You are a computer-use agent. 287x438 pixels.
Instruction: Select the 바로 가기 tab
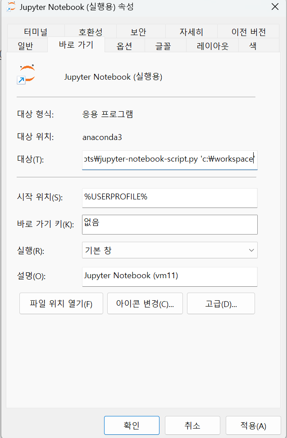(x=76, y=45)
